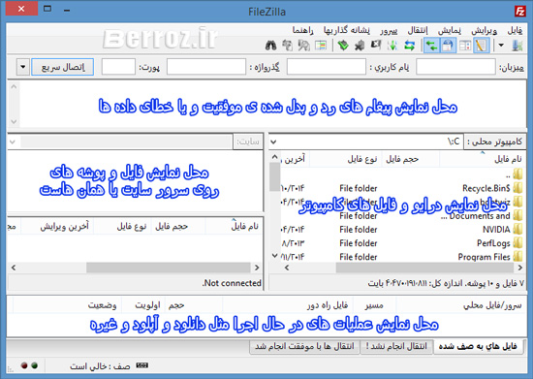Click message log scroll down arrow
Image resolution: width=533 pixels, height=379 pixels.
pyautogui.click(x=14, y=121)
